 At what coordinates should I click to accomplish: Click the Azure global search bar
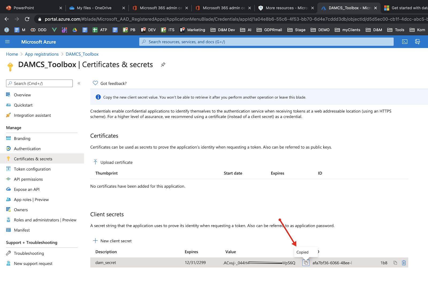point(266,42)
